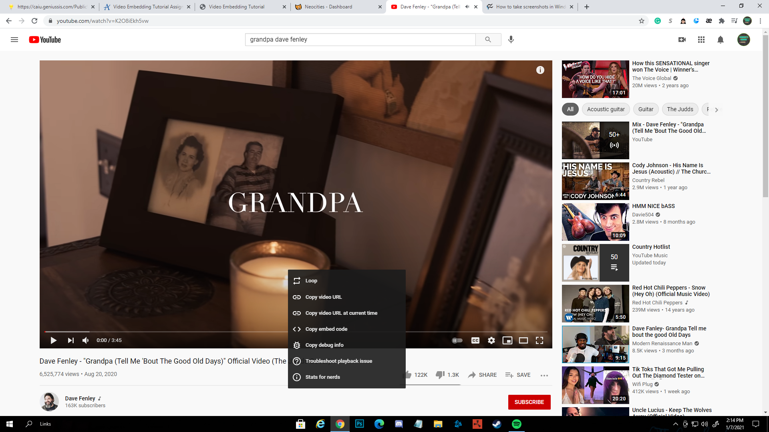Select Stats for nerds
The height and width of the screenshot is (432, 769).
347,377
